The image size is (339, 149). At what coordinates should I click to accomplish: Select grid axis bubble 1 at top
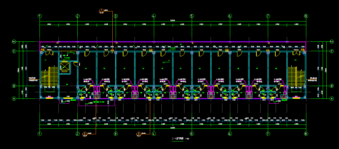[40, 16]
